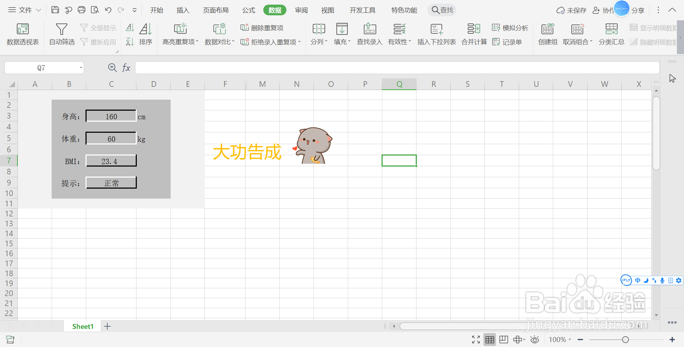Click the 有效性 validation icon
The width and height of the screenshot is (684, 347).
pyautogui.click(x=399, y=29)
